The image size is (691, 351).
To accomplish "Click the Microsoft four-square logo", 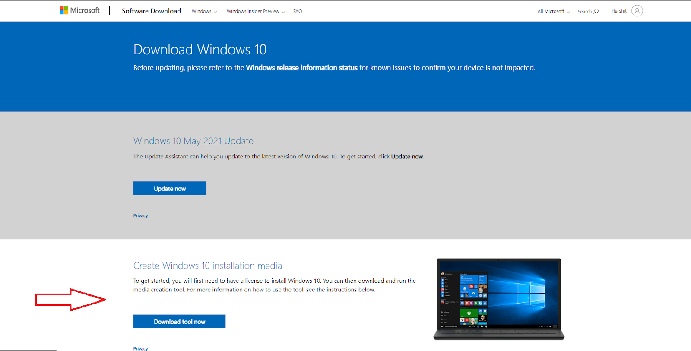I will (64, 10).
